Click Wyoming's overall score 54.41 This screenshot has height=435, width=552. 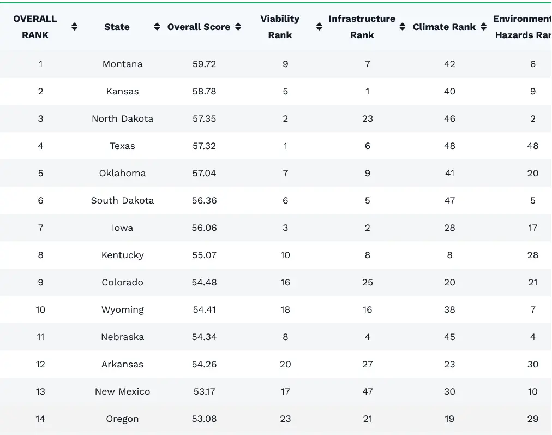204,309
